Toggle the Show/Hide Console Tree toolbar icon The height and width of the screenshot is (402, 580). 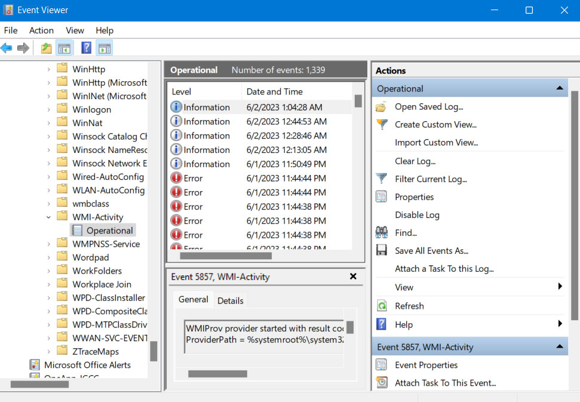tap(65, 48)
